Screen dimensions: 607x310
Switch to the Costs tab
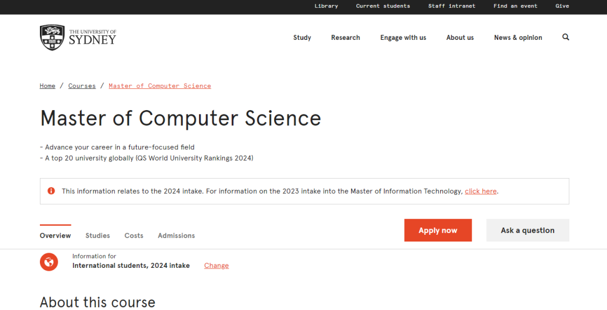pyautogui.click(x=134, y=236)
